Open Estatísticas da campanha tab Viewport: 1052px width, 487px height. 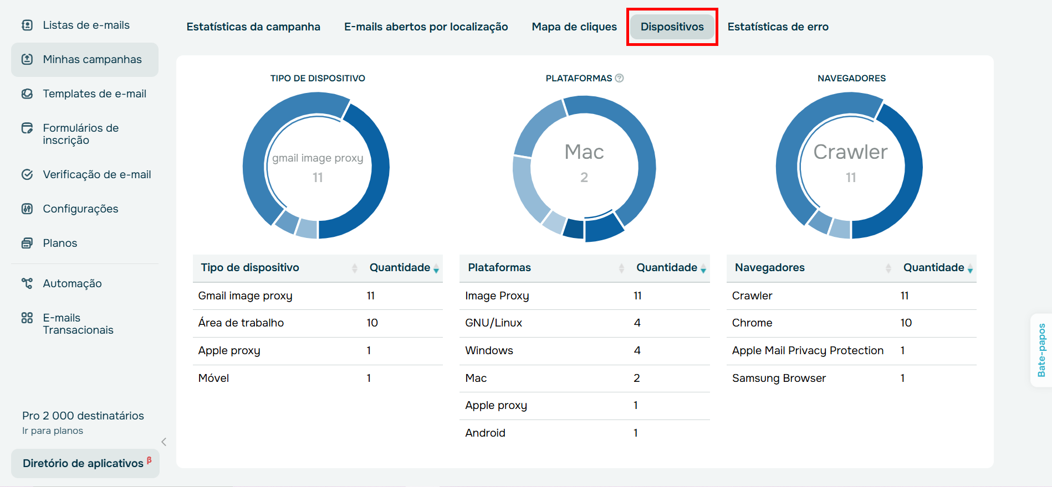coord(253,27)
